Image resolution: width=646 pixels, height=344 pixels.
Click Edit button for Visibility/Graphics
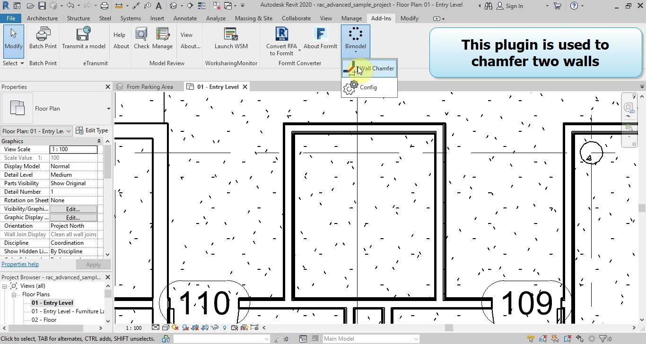[x=73, y=209]
